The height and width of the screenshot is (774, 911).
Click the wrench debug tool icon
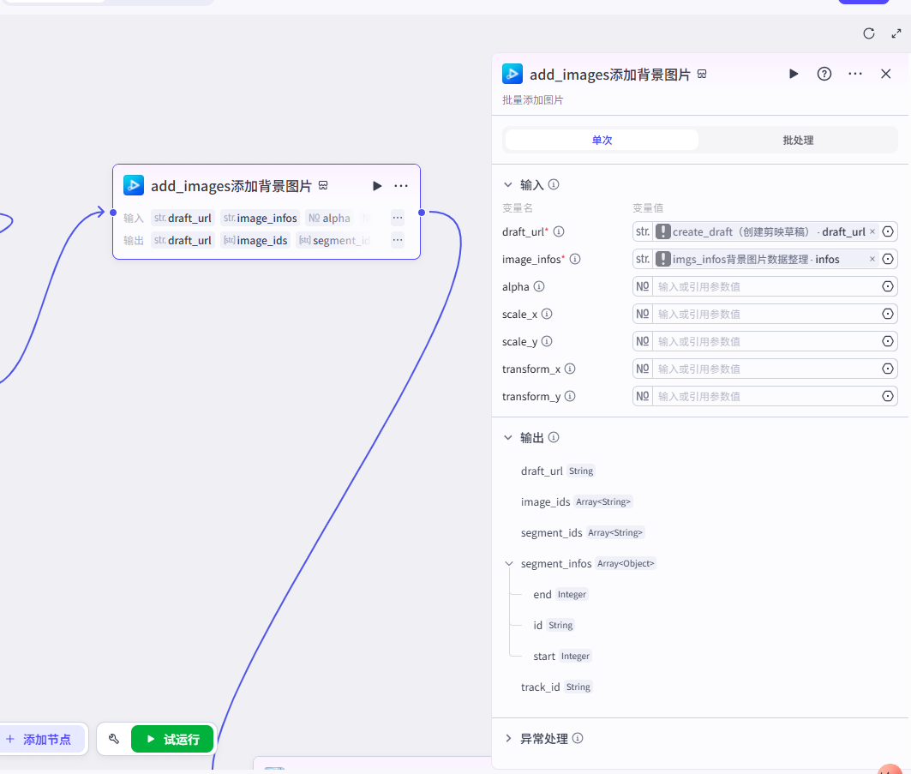tap(114, 739)
